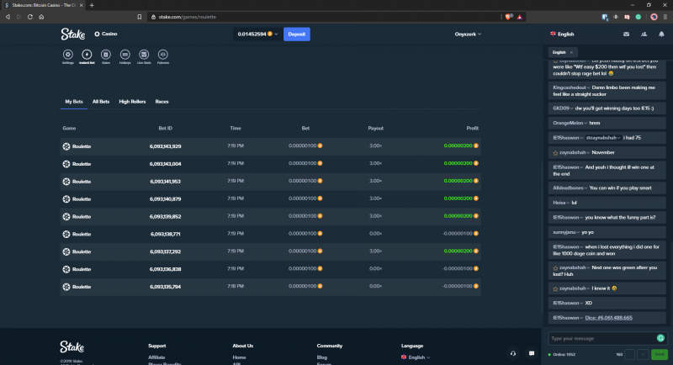
Task: Expand the wallet balance dropdown
Action: [257, 34]
